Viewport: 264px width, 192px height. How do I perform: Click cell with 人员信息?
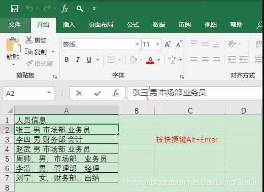66,120
